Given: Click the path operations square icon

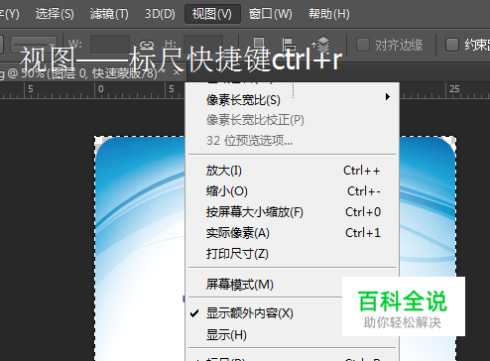Looking at the screenshot, I should (x=259, y=45).
